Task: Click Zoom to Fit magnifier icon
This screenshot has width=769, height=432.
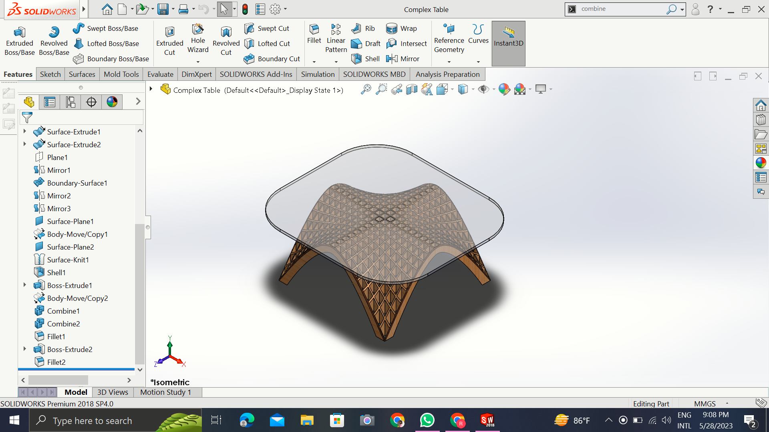Action: pyautogui.click(x=366, y=90)
